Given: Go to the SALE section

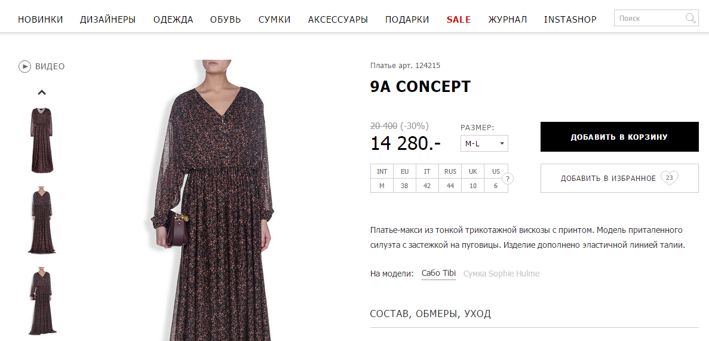Looking at the screenshot, I should [459, 20].
